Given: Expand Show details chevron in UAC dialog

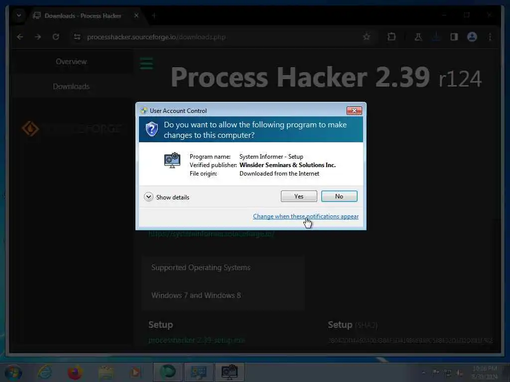Looking at the screenshot, I should [148, 197].
